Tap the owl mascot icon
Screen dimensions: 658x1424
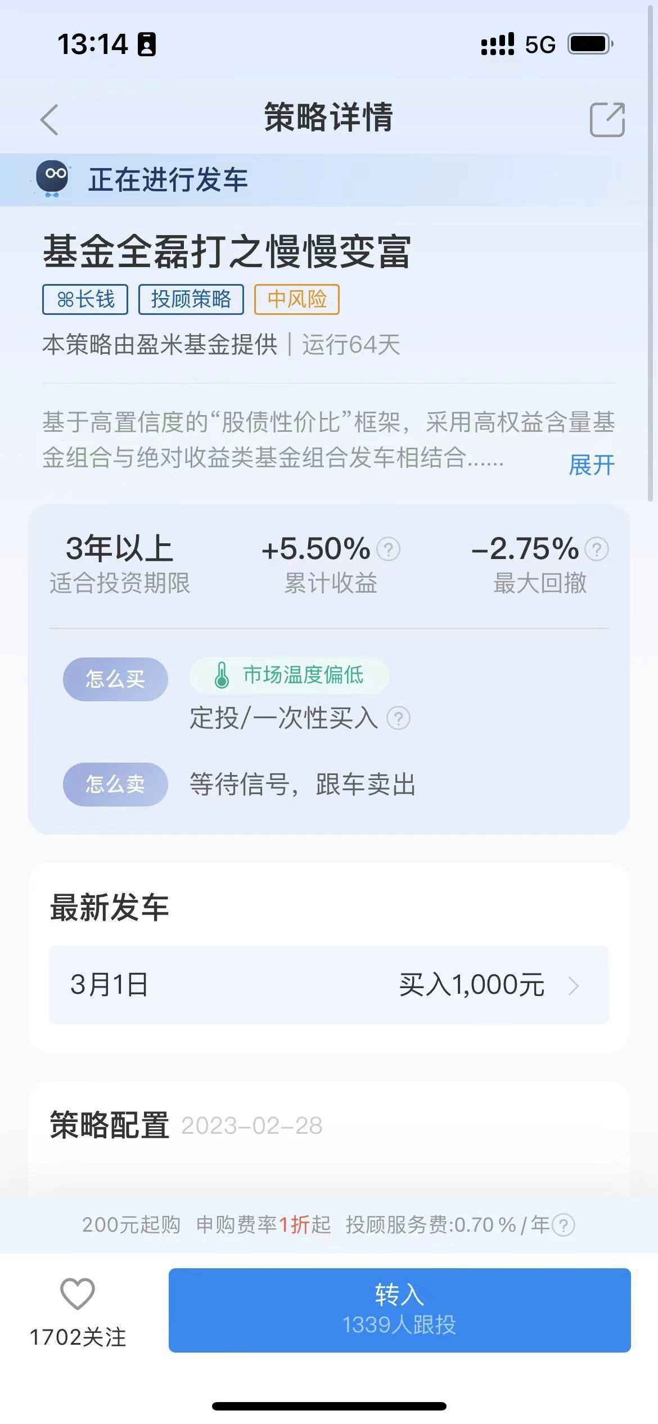click(52, 178)
